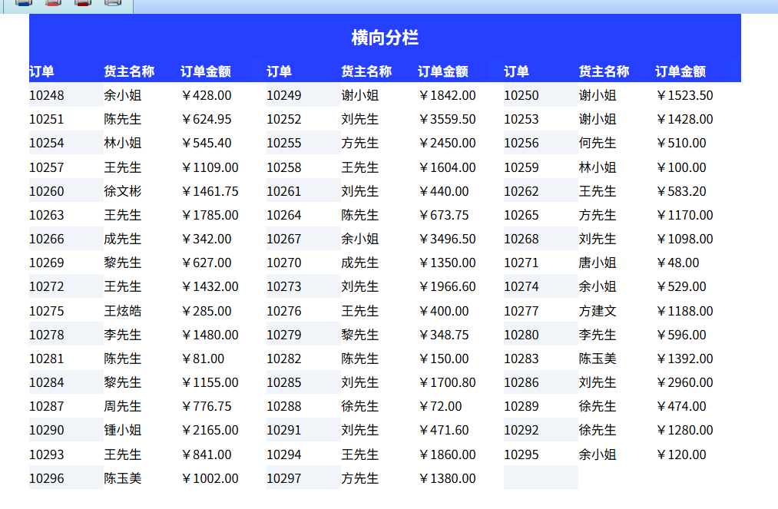This screenshot has width=778, height=509.
Task: Click the amount ¥120.00
Action: point(680,454)
